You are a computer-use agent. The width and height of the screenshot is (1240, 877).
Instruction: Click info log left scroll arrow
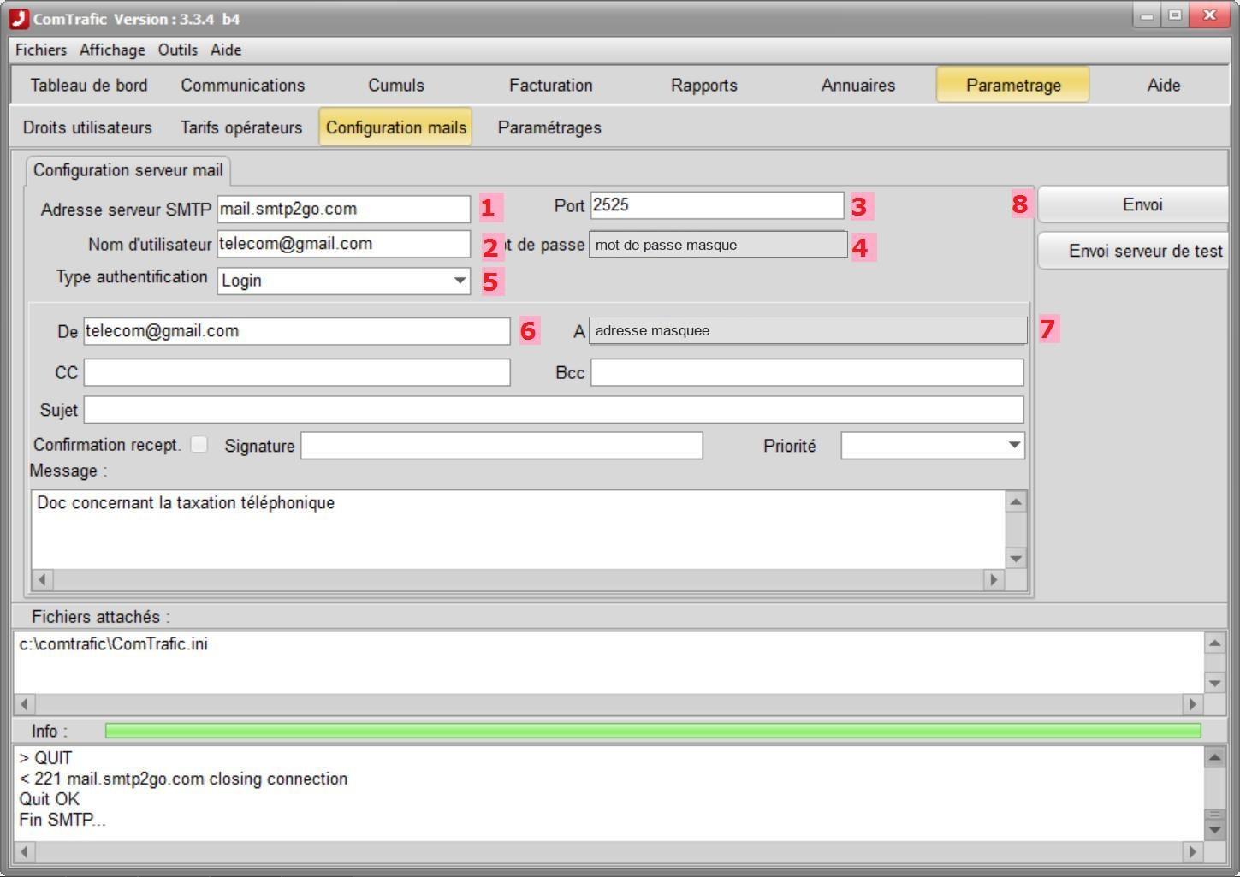coord(24,852)
